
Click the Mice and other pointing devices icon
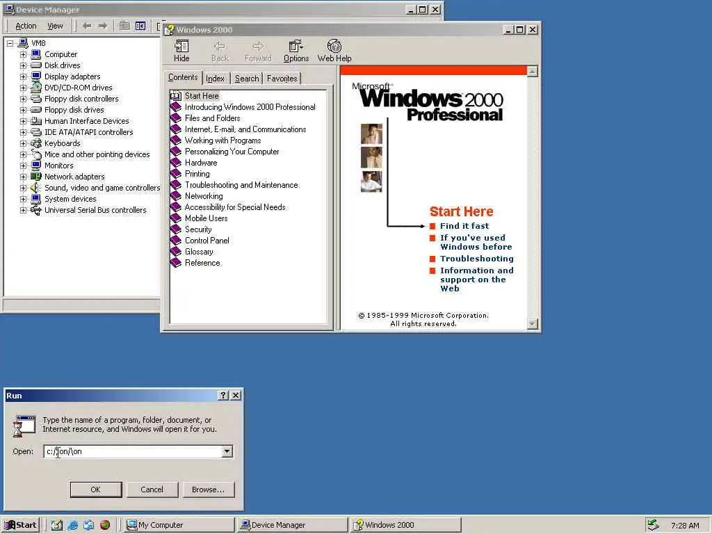36,154
